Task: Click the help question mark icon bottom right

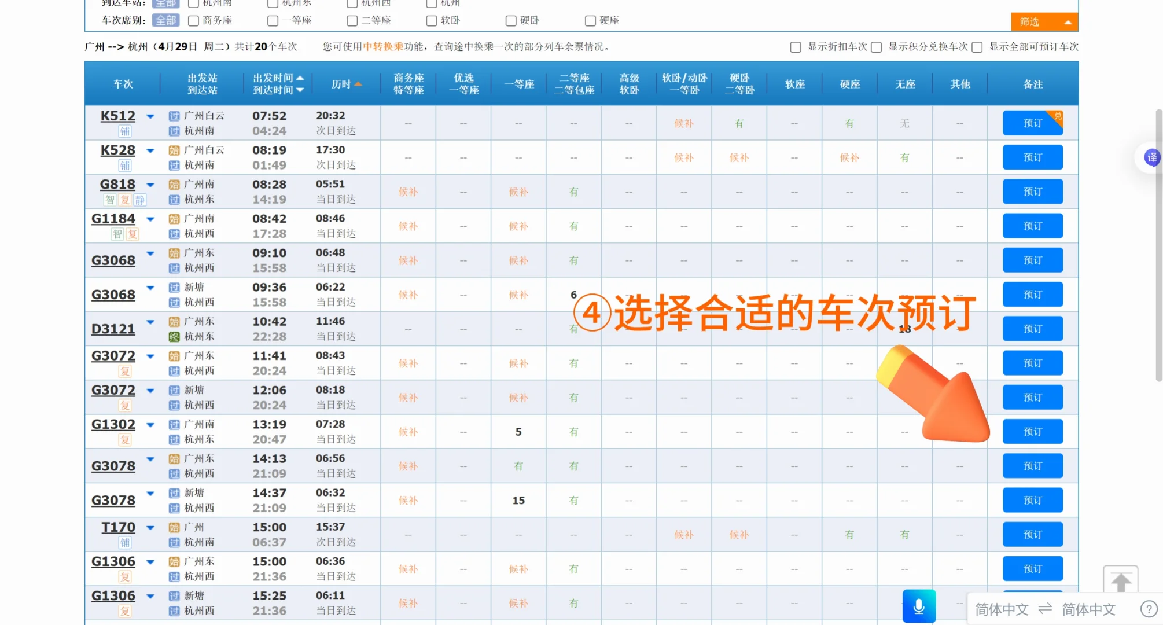Action: 1149,608
